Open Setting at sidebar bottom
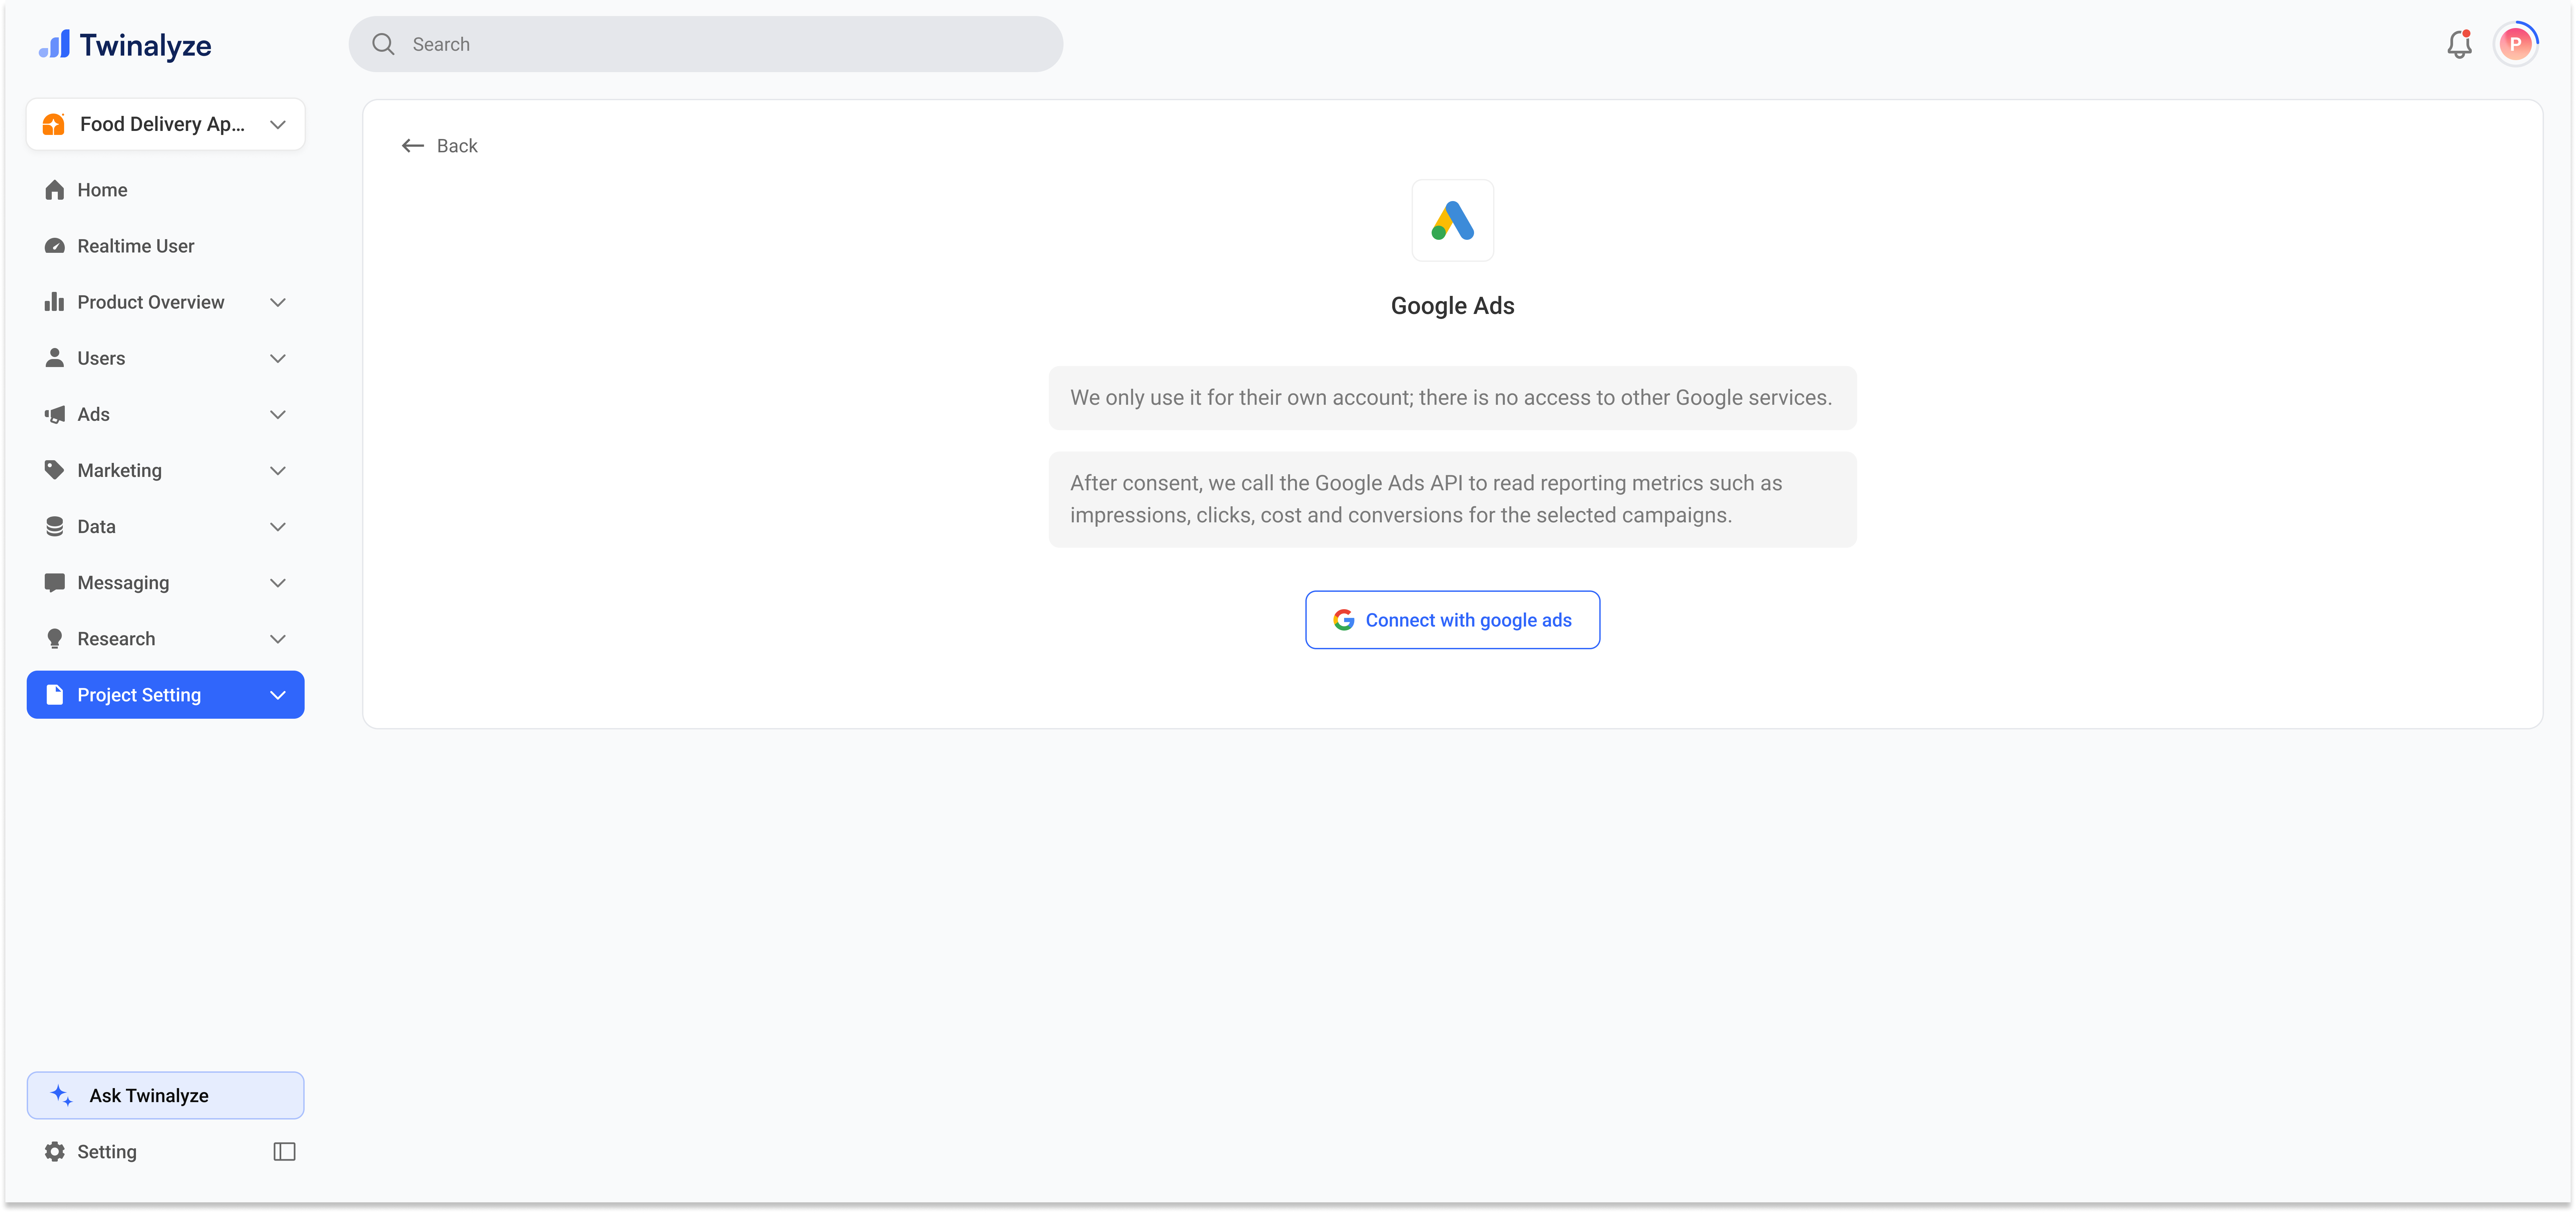The height and width of the screenshot is (1213, 2576). 107,1152
